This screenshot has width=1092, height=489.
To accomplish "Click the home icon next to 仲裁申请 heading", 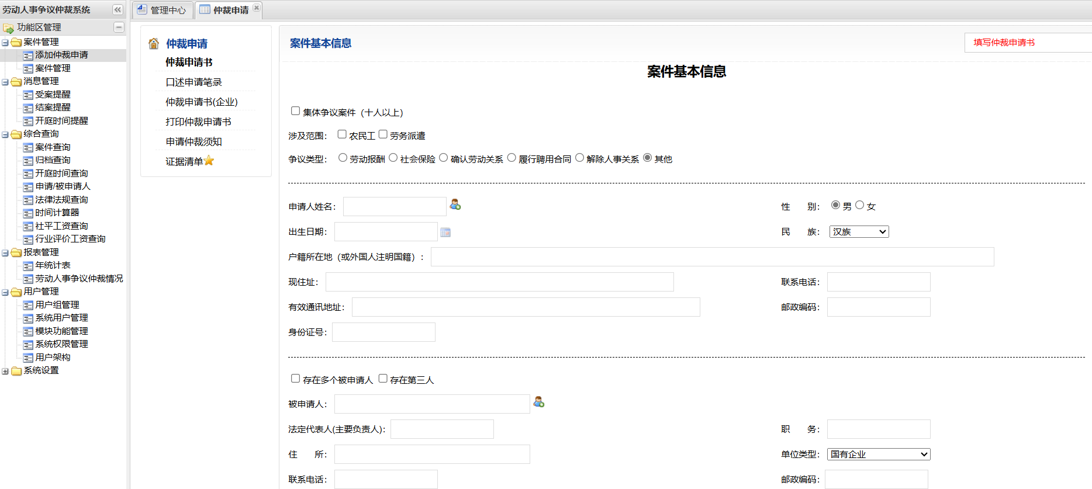I will (x=154, y=44).
